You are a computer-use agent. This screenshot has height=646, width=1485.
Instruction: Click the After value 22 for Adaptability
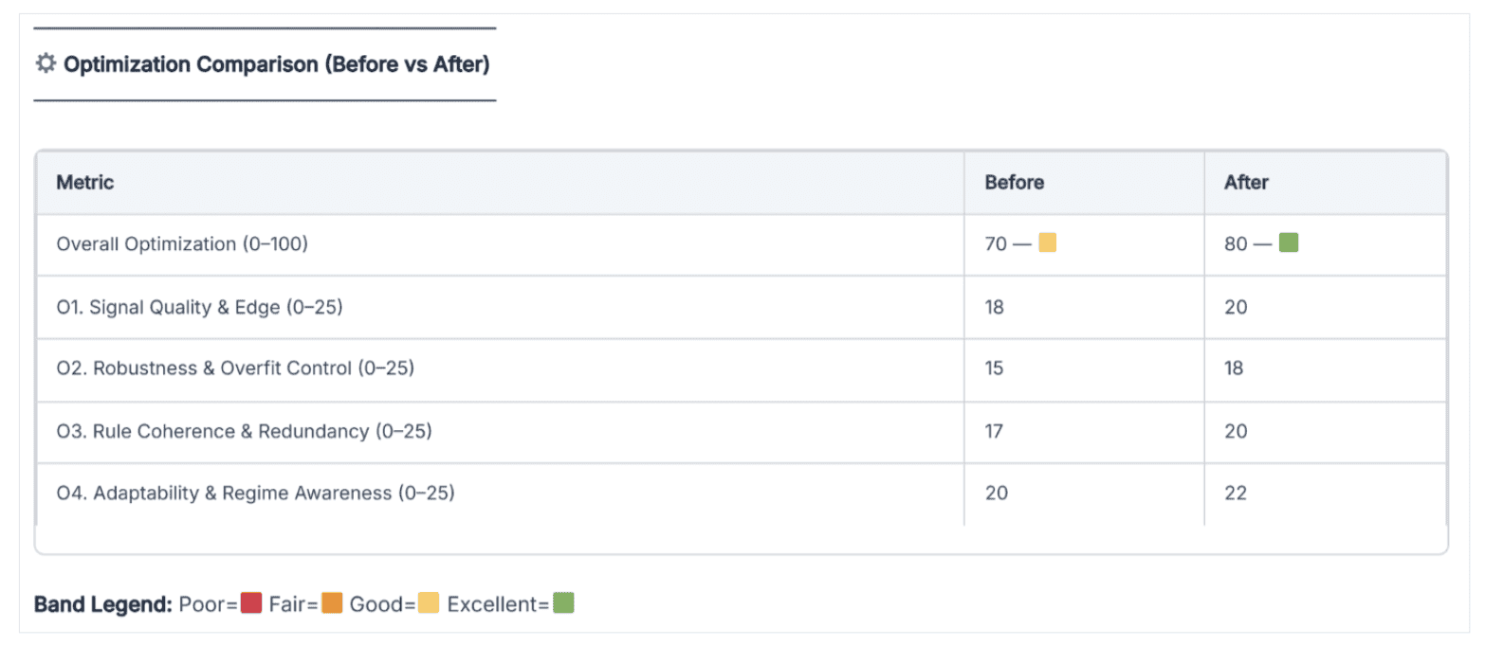[x=1236, y=493]
